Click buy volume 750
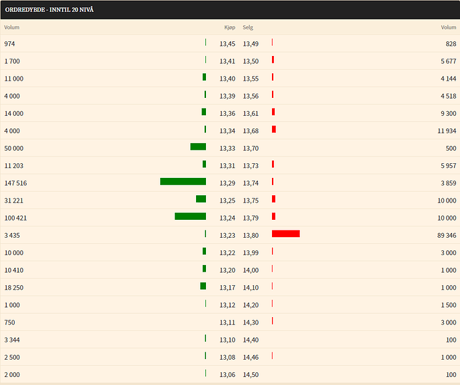460x385 pixels. pos(10,322)
